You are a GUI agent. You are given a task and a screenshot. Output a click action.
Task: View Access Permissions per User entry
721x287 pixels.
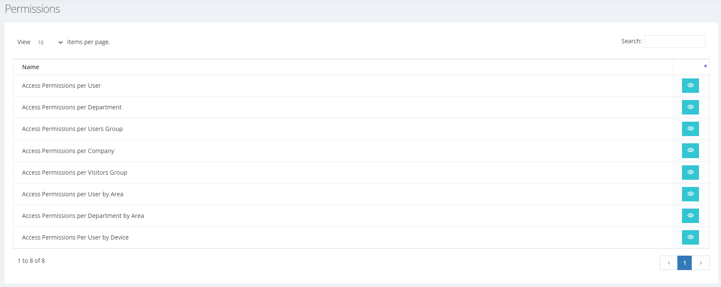[690, 86]
